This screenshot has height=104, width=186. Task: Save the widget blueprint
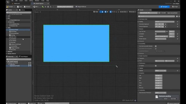pos(19,7)
